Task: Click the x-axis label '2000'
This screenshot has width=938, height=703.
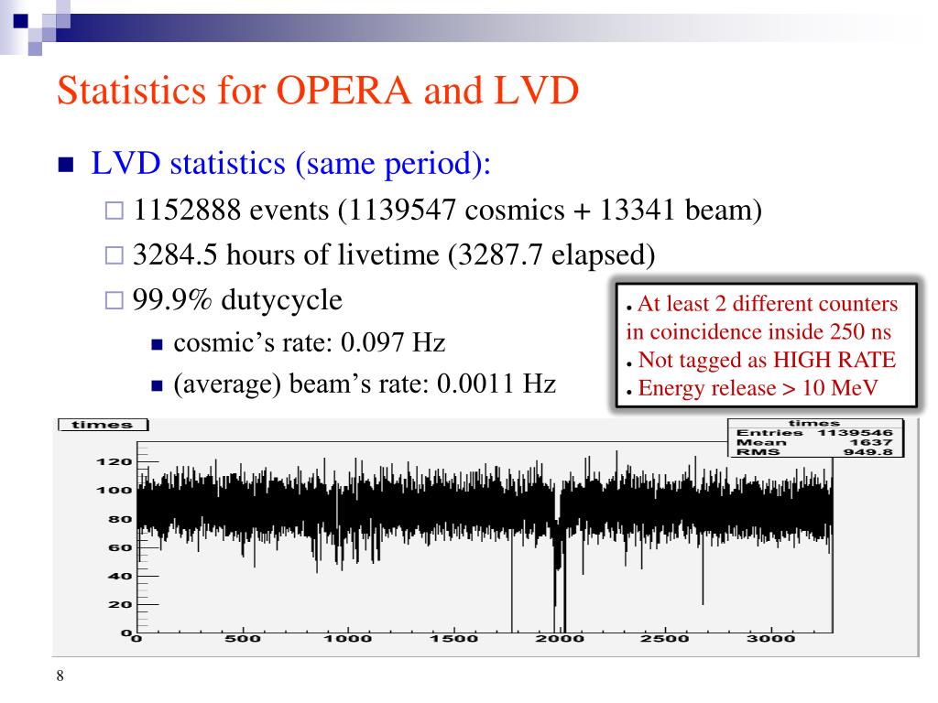Action: pyautogui.click(x=560, y=638)
